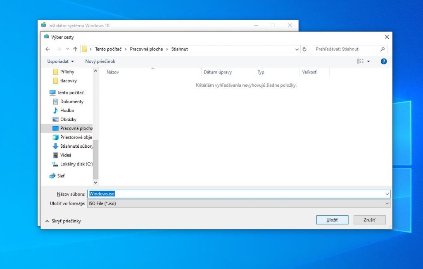This screenshot has height=269, width=423.
Task: Open Obrázky in the navigation pane
Action: click(x=68, y=119)
